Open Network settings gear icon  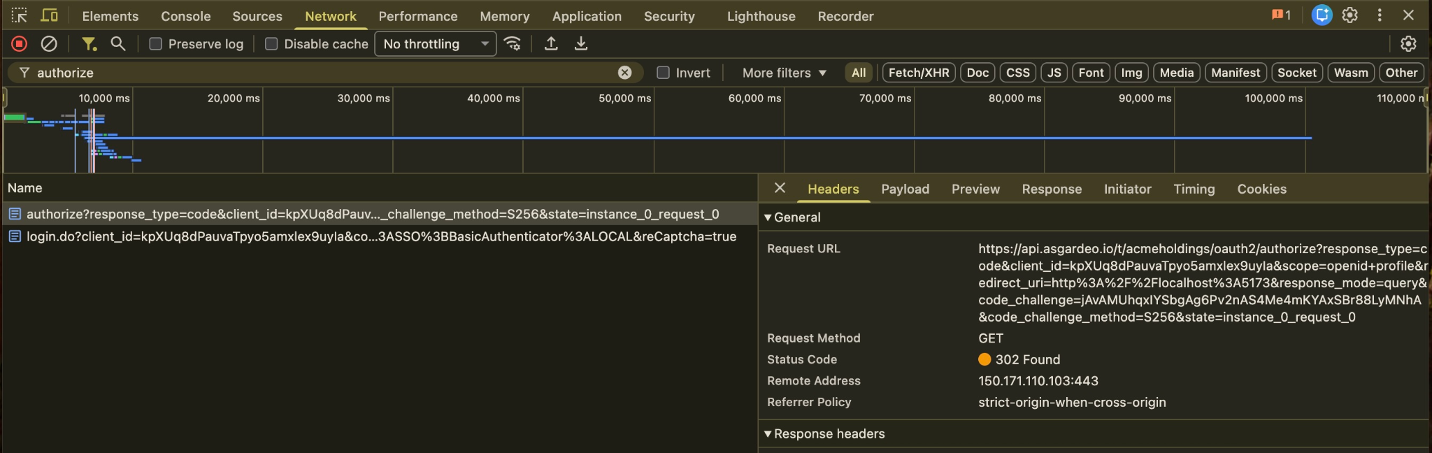pos(1408,44)
